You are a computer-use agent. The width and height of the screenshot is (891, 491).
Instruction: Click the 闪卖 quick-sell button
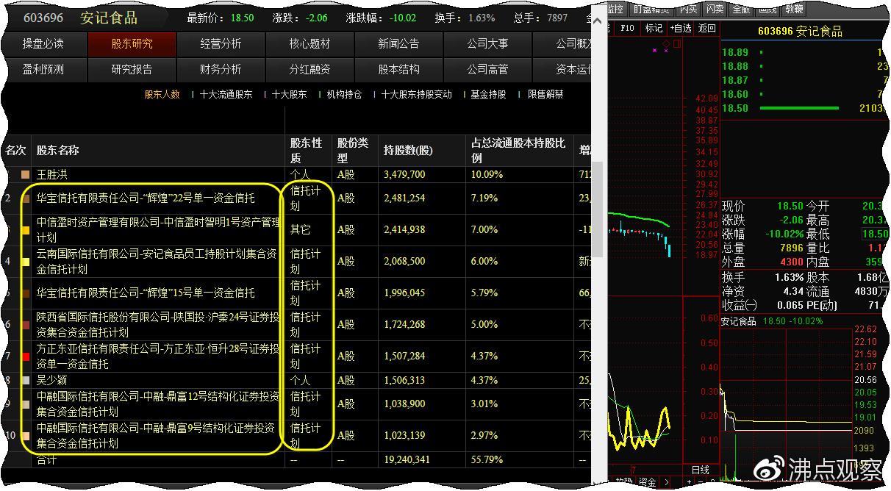715,9
